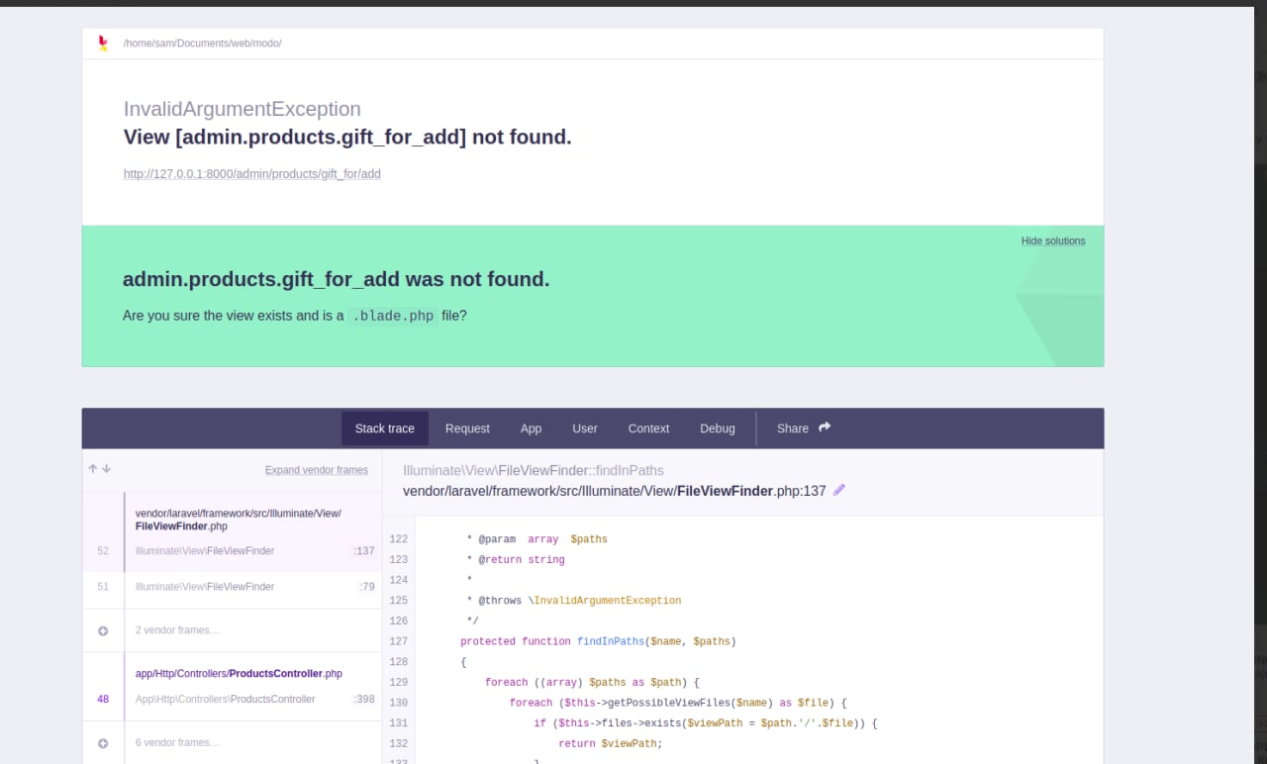Switch to the App tab
The height and width of the screenshot is (764, 1267).
point(531,429)
